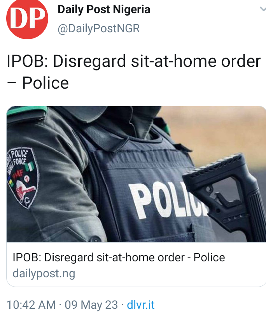Open the police officer article image
The width and height of the screenshot is (266, 315).
(x=136, y=174)
